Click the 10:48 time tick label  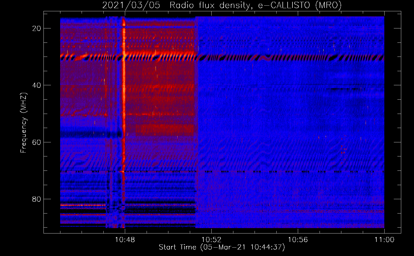click(x=125, y=240)
